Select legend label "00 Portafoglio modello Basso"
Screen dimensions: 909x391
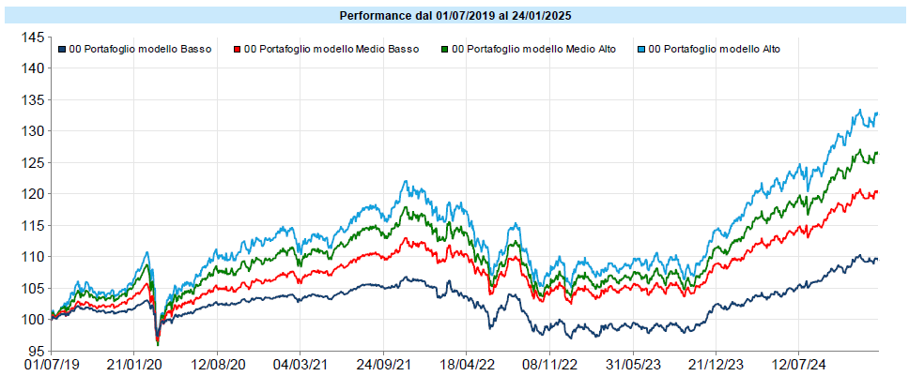[140, 50]
